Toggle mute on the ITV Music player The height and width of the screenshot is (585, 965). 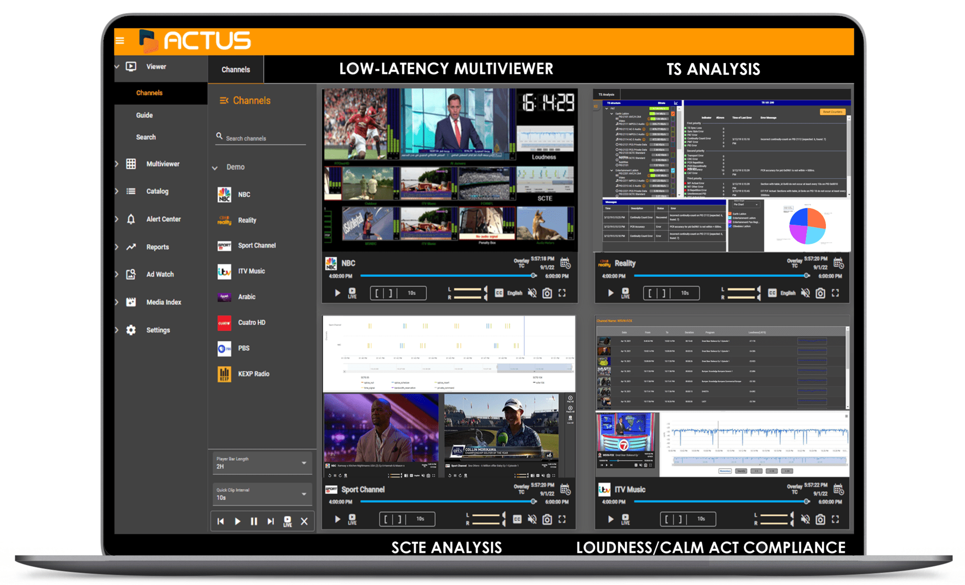pyautogui.click(x=805, y=519)
